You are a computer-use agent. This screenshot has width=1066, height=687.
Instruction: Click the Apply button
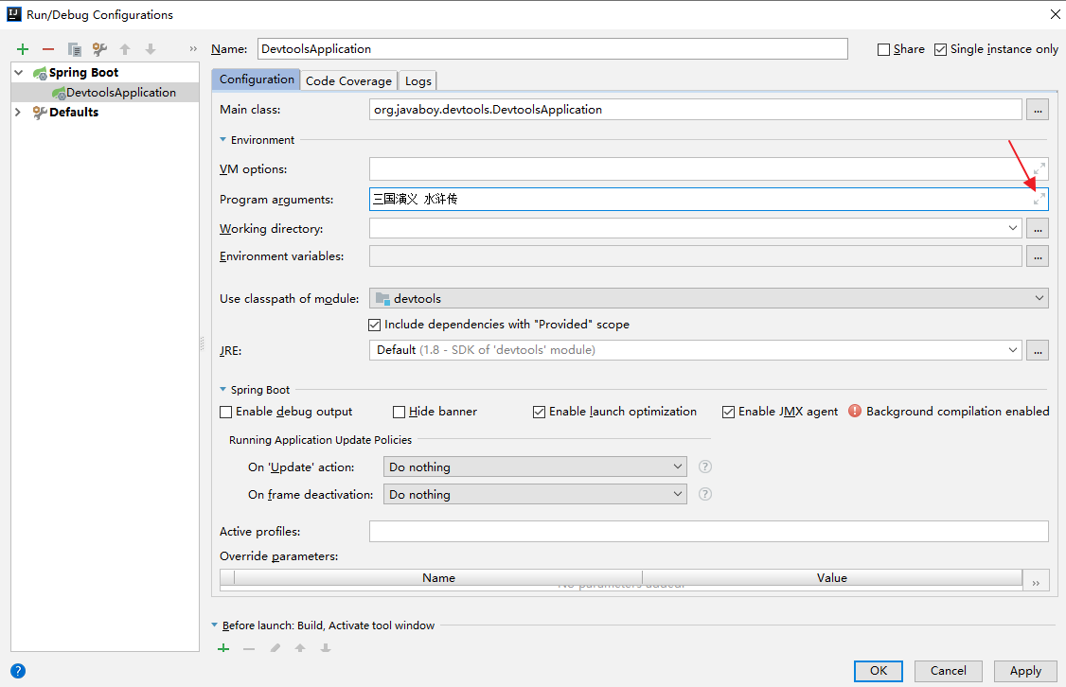(x=1025, y=670)
